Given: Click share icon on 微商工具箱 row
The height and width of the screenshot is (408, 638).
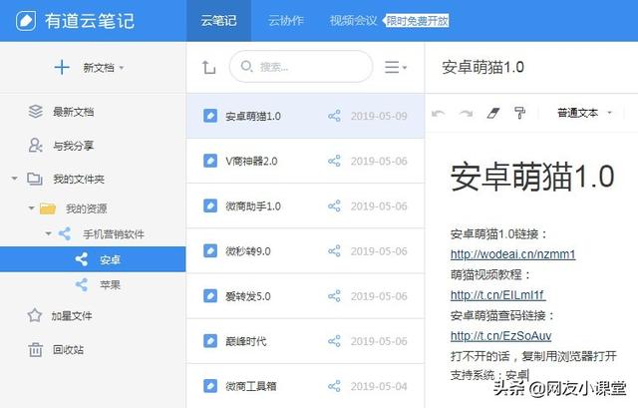Looking at the screenshot, I should pyautogui.click(x=334, y=386).
